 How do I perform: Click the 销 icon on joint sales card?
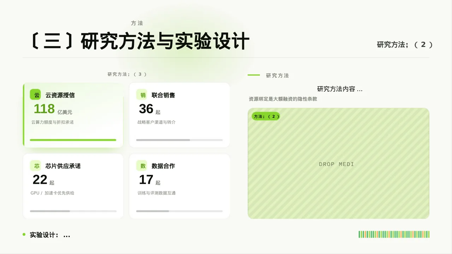tap(142, 95)
